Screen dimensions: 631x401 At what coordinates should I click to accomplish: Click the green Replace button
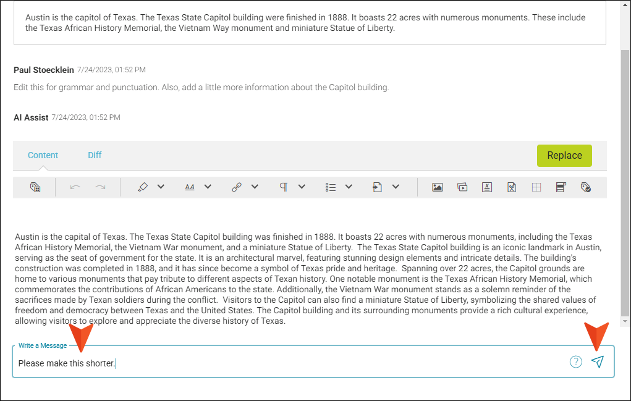coord(564,156)
